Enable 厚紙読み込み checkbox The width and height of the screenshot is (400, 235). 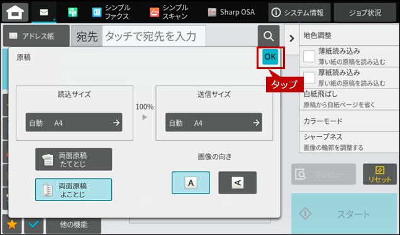pyautogui.click(x=309, y=78)
